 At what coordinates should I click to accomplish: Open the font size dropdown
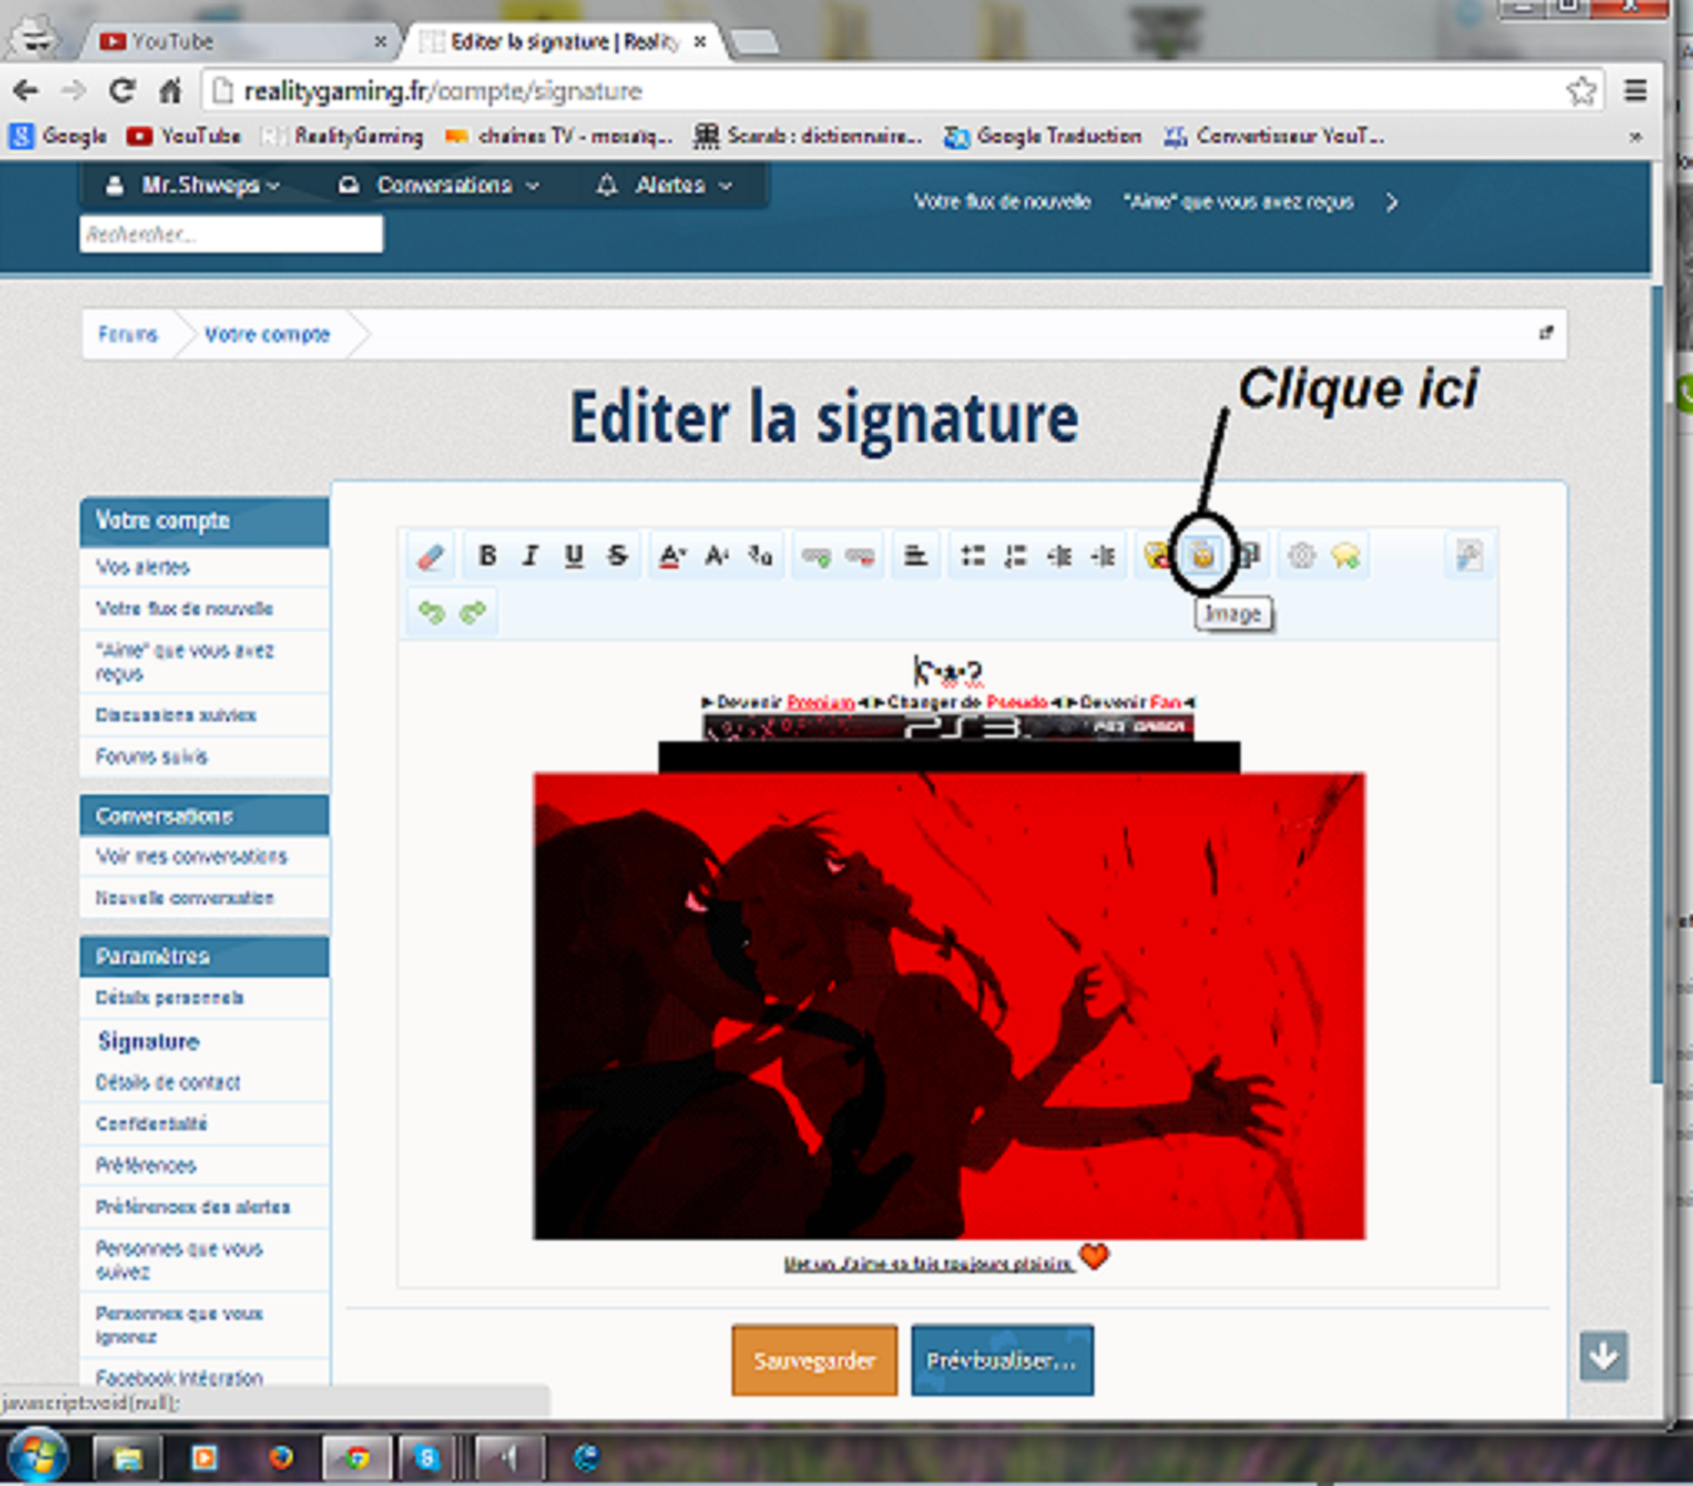tap(716, 555)
